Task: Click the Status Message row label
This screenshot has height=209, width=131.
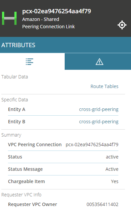Action: coord(25,169)
